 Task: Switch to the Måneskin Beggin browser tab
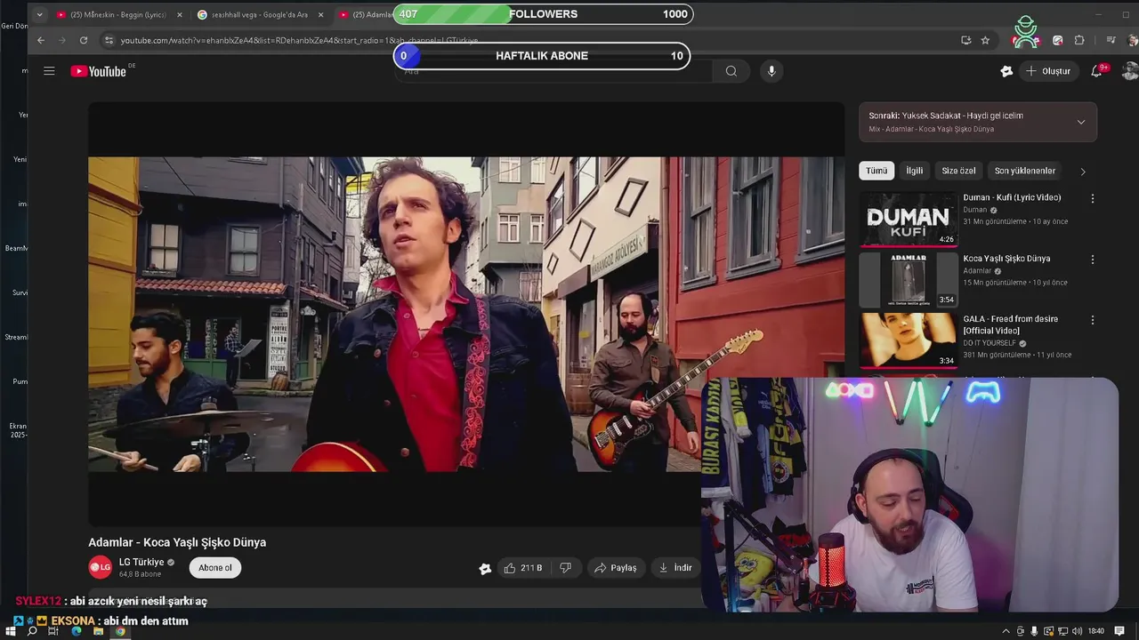click(117, 14)
